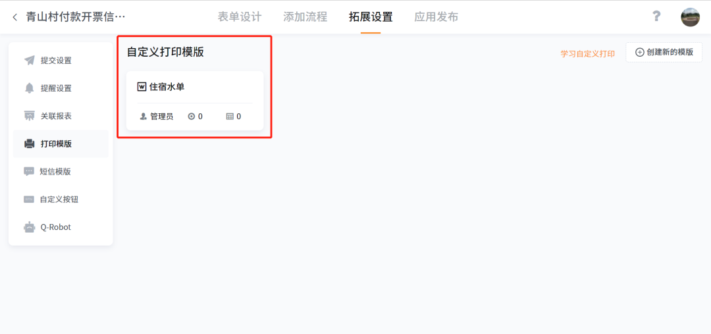Click the bell icon for 提醒设置

click(x=30, y=88)
